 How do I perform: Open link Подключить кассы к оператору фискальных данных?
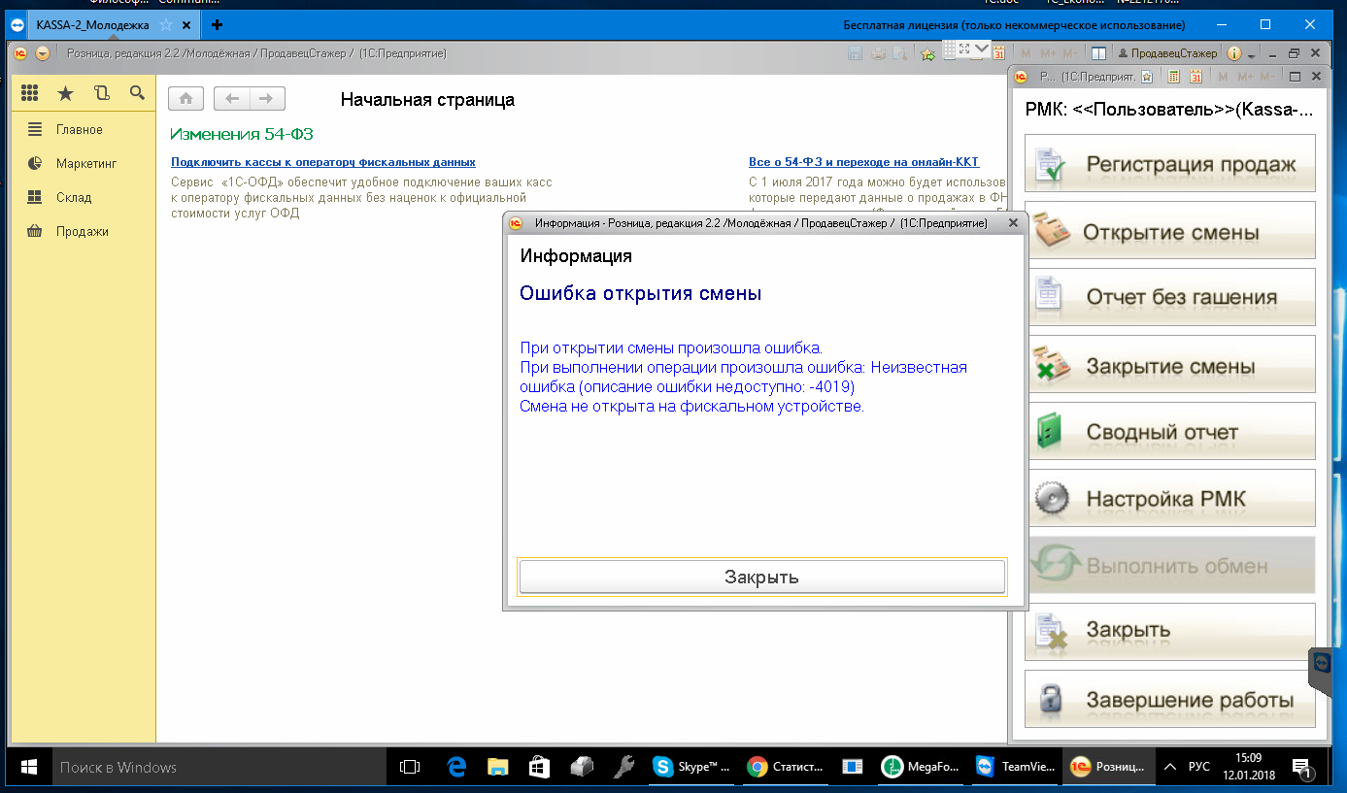coord(322,162)
